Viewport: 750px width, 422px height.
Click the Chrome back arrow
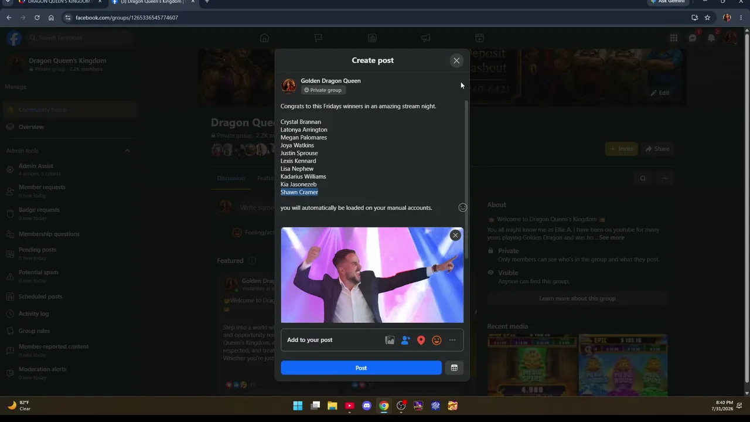pyautogui.click(x=9, y=18)
